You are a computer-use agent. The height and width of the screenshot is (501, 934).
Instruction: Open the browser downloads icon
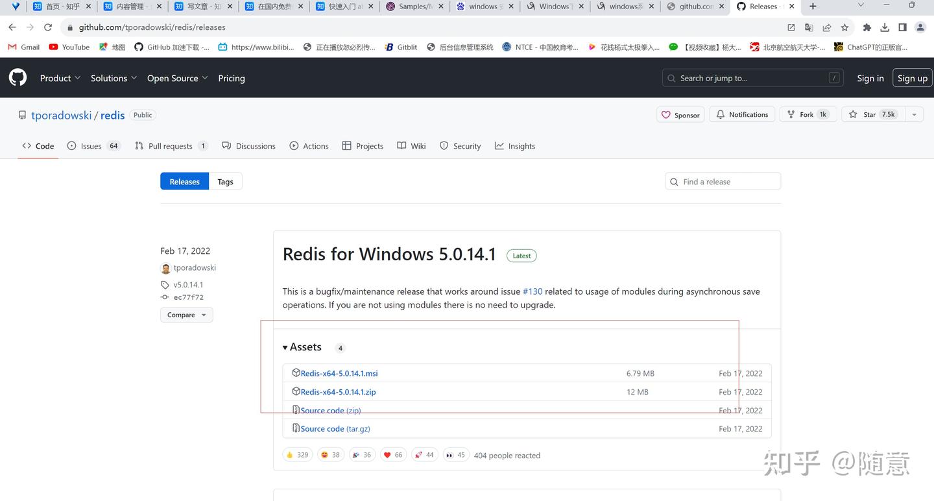(x=885, y=27)
